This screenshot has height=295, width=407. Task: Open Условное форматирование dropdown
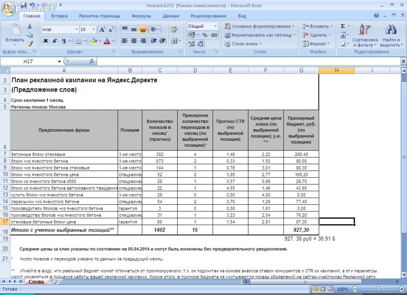[x=259, y=26]
